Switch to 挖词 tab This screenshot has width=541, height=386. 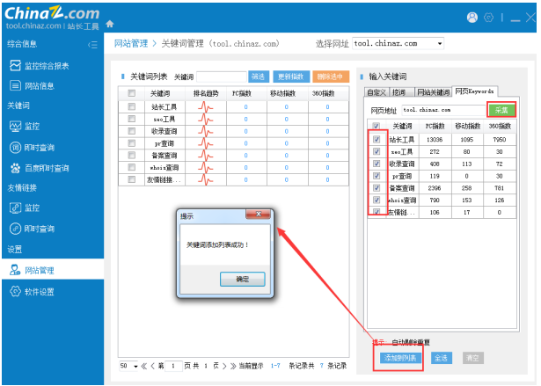pos(402,92)
